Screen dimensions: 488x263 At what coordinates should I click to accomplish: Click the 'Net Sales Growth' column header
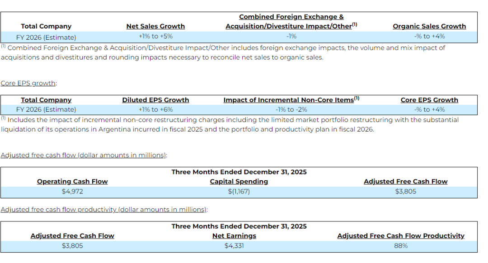click(155, 26)
